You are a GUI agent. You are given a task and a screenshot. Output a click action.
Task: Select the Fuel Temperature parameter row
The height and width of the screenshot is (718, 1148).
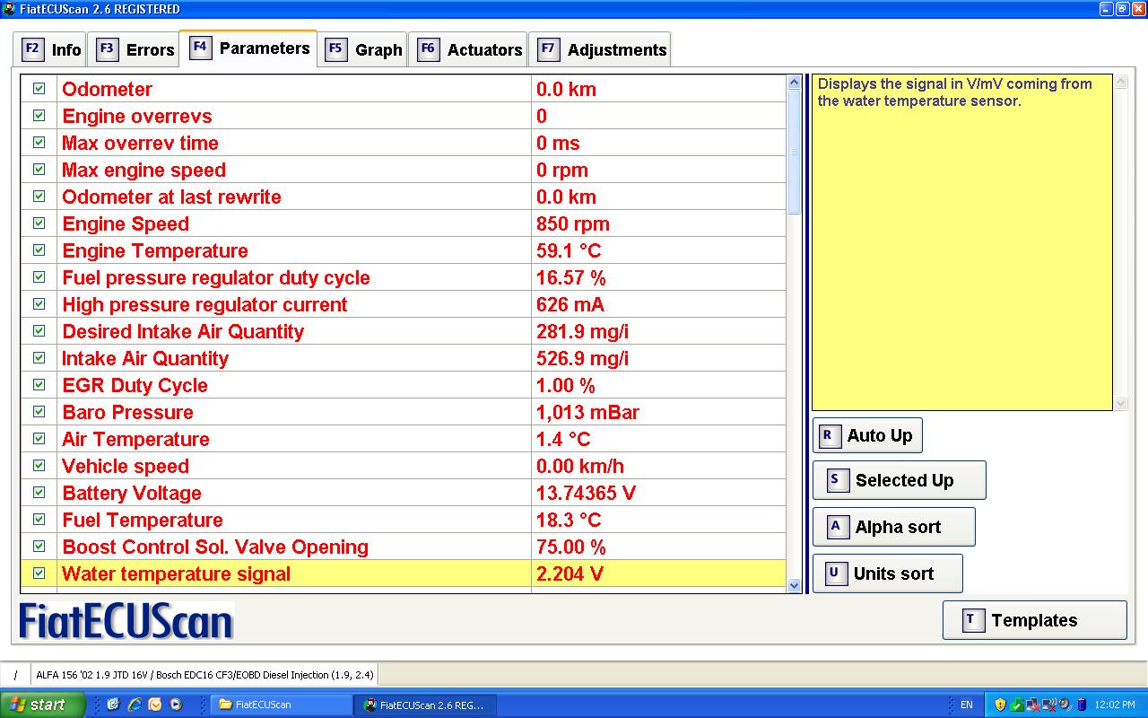pyautogui.click(x=269, y=520)
